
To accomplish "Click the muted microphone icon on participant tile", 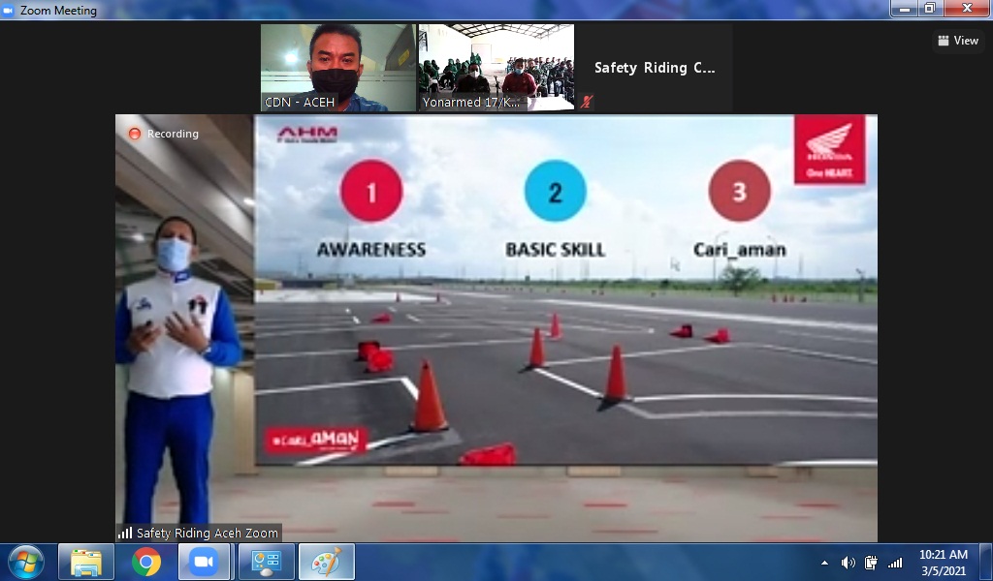I will pos(587,102).
